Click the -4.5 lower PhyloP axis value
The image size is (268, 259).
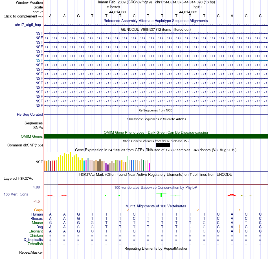(37, 201)
